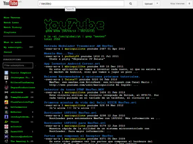Image resolution: width=193 pixels, height=144 pixels.
Task: Click the DeguasProducciones channel avatar
Action: click(6, 87)
